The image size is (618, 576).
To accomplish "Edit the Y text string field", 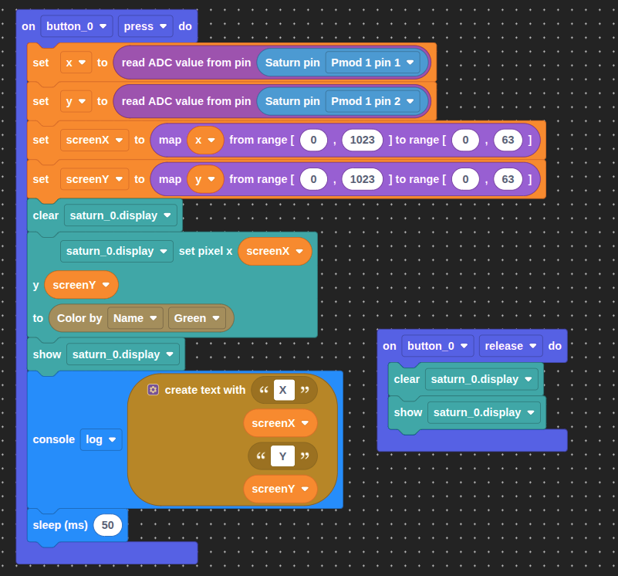I will [282, 456].
